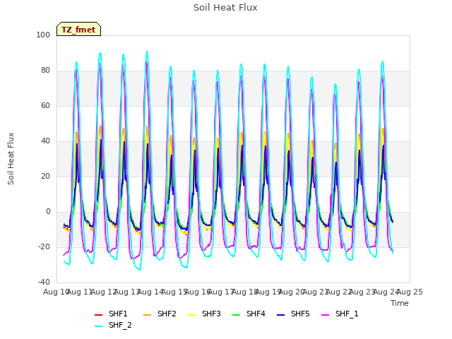
Task: Click the y-axis tick label 40
Action: [45, 141]
